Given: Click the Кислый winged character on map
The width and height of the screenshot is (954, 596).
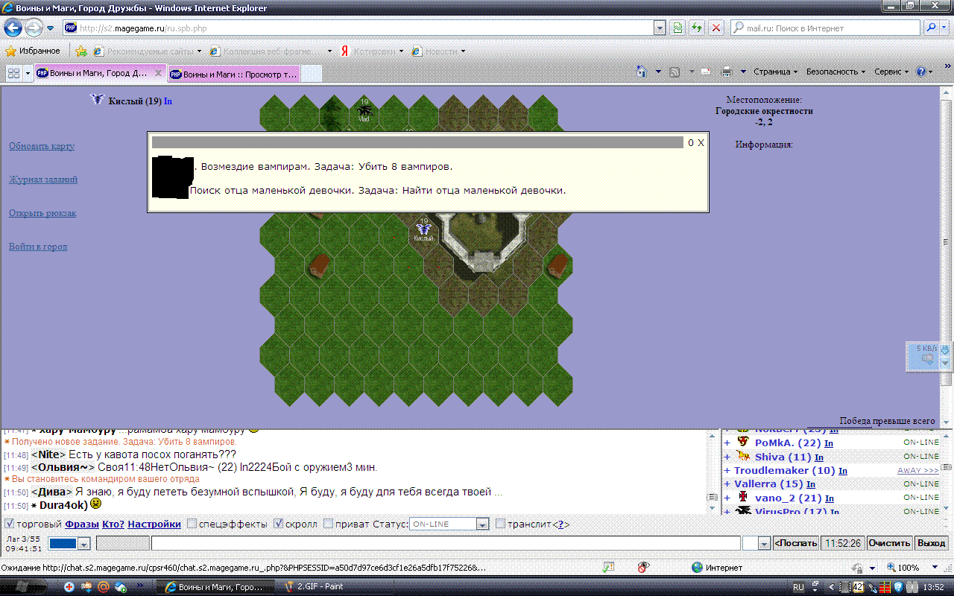Looking at the screenshot, I should (423, 229).
